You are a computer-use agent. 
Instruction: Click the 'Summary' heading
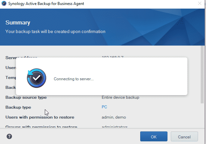[18, 22]
